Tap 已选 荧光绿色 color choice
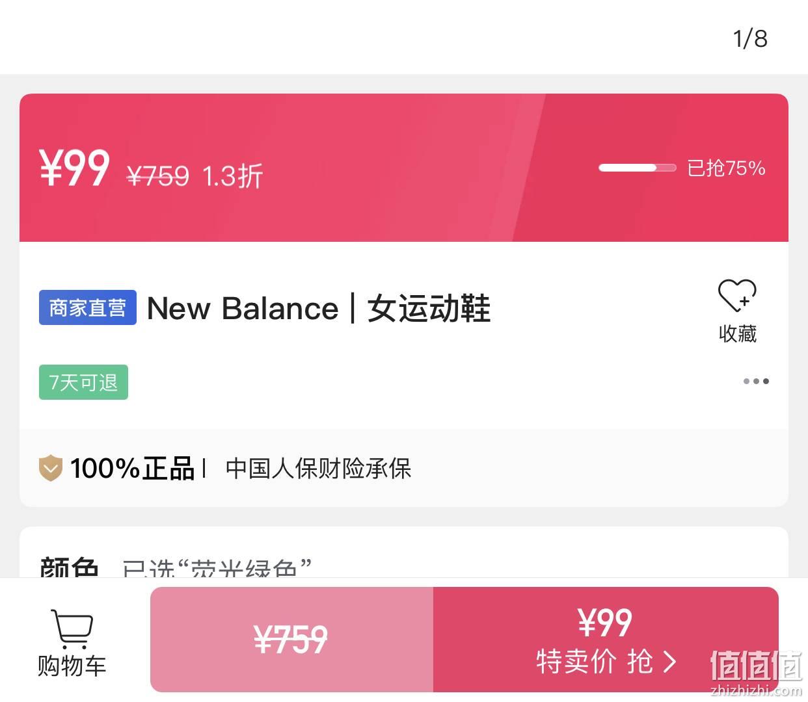Image resolution: width=808 pixels, height=702 pixels. point(217,567)
